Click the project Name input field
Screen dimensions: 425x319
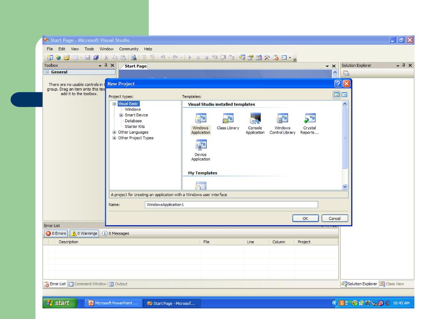[232, 204]
